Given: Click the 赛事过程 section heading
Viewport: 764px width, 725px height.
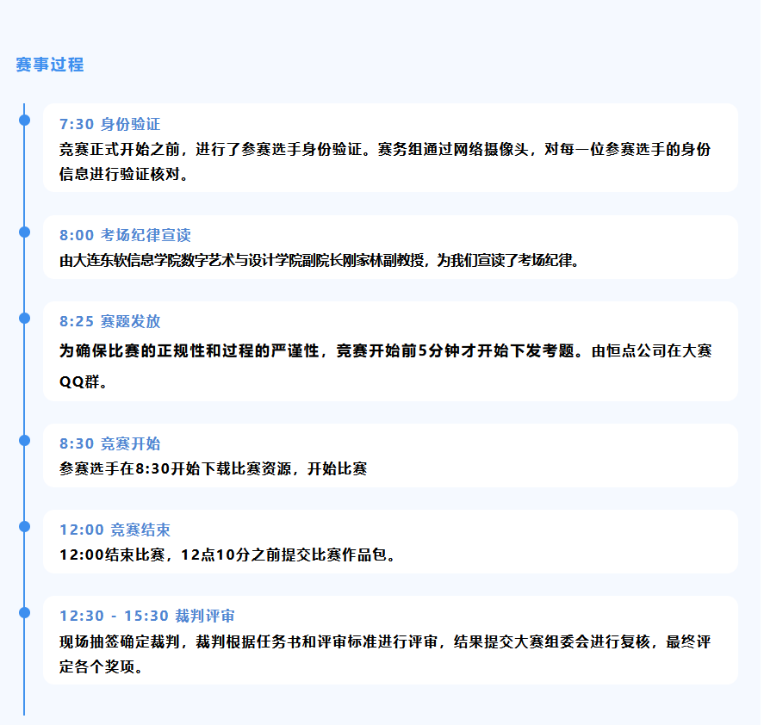Looking at the screenshot, I should tap(50, 65).
